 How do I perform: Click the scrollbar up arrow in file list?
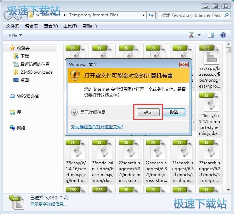tap(228, 44)
